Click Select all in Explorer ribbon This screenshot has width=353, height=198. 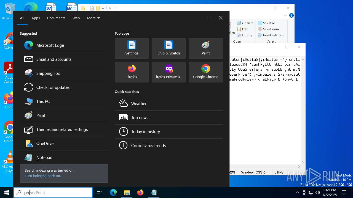[x=267, y=23]
